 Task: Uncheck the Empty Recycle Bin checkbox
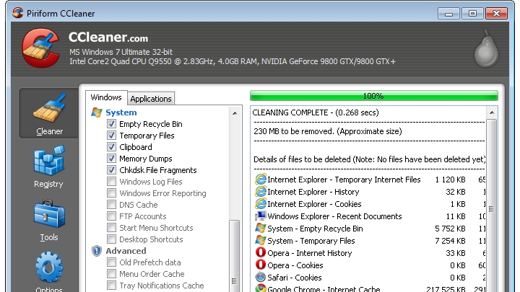[x=111, y=124]
